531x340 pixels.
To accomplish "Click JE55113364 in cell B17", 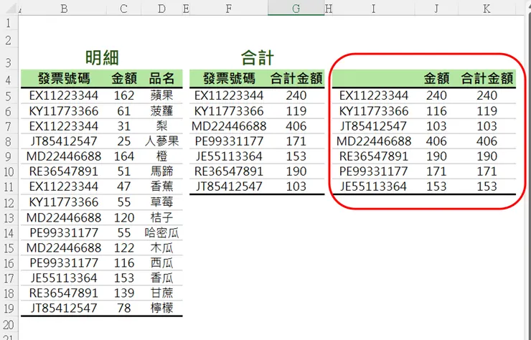I will pos(64,278).
